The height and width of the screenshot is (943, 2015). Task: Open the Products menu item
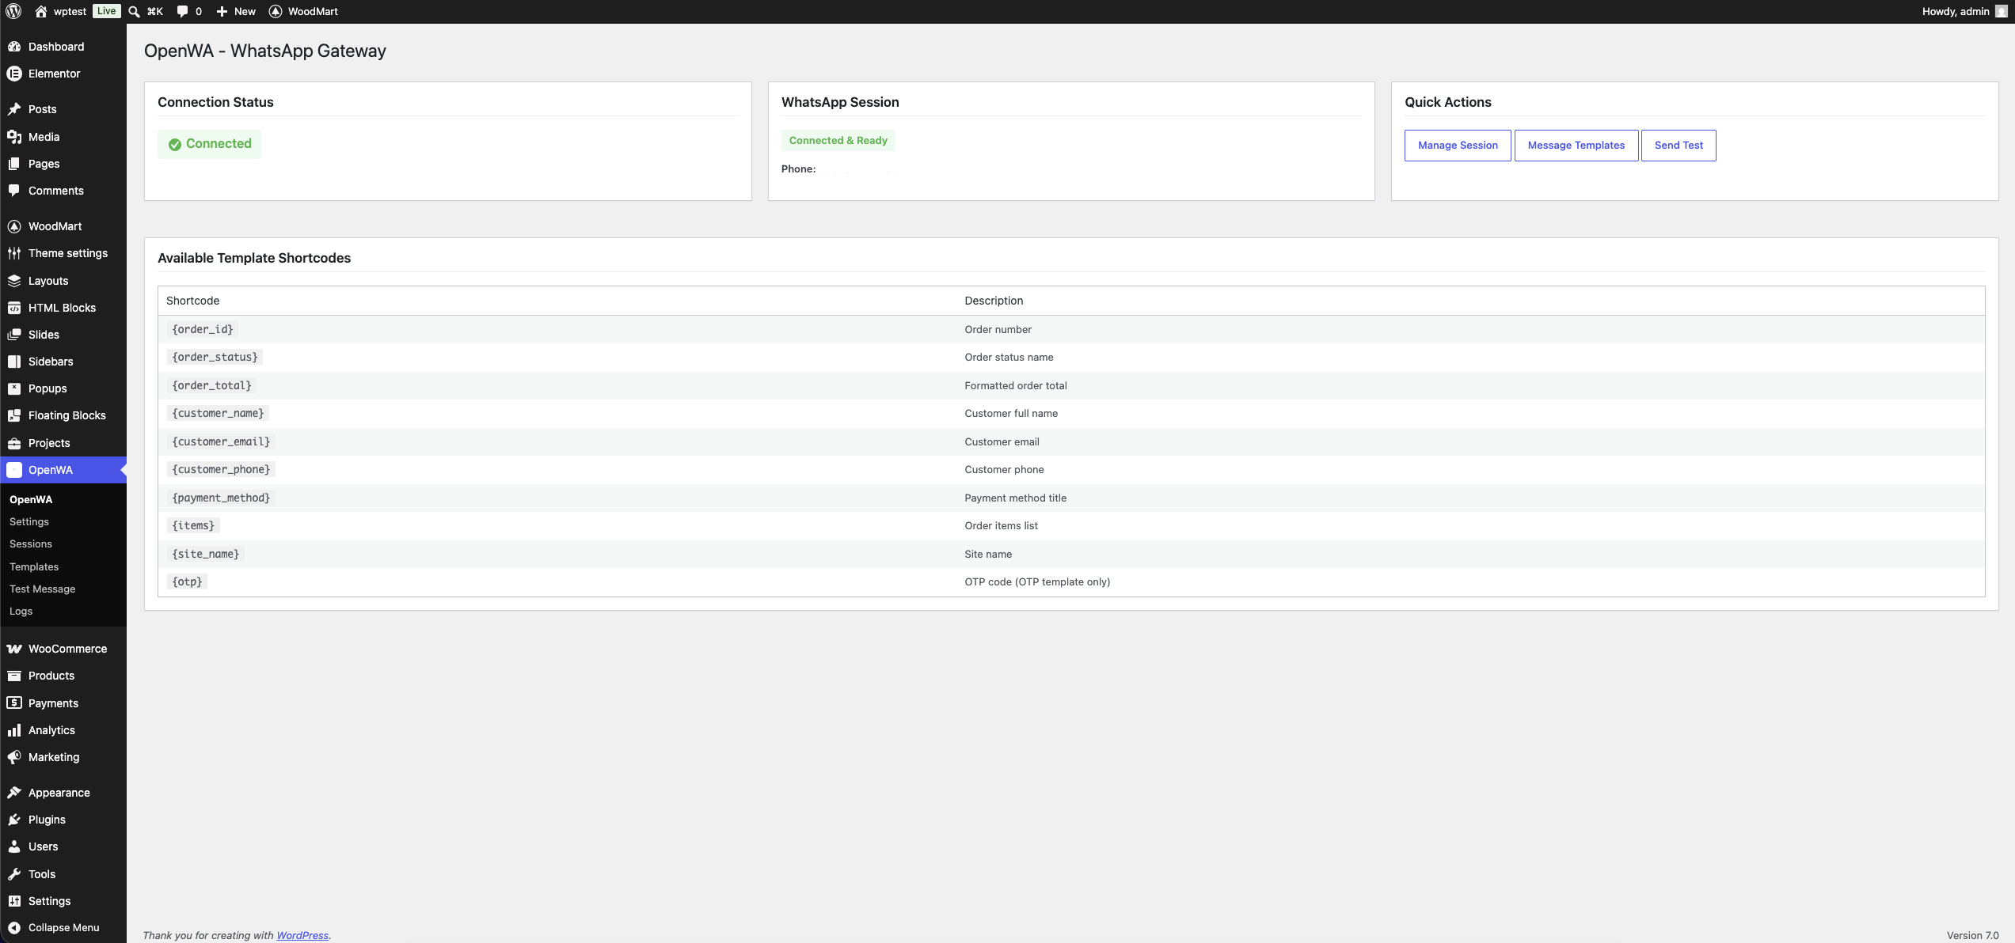click(x=63, y=676)
